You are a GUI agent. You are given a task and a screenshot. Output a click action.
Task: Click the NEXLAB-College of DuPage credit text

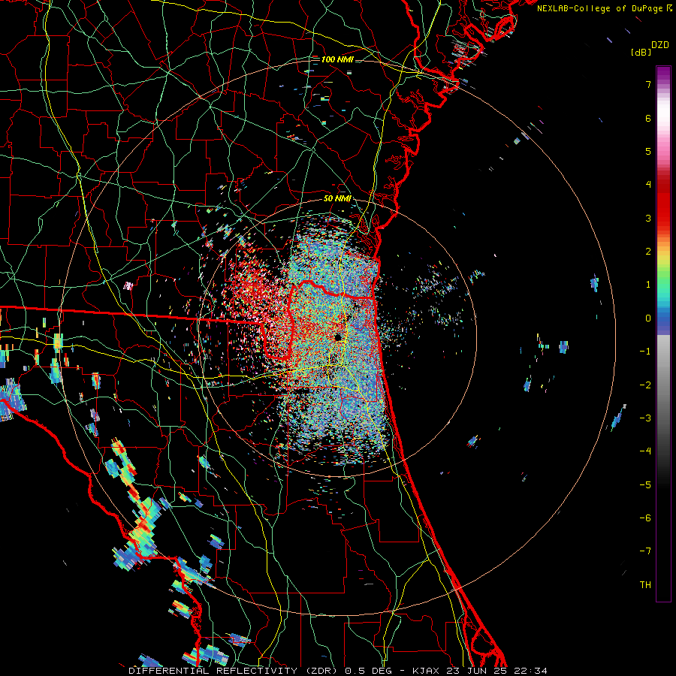(x=601, y=8)
